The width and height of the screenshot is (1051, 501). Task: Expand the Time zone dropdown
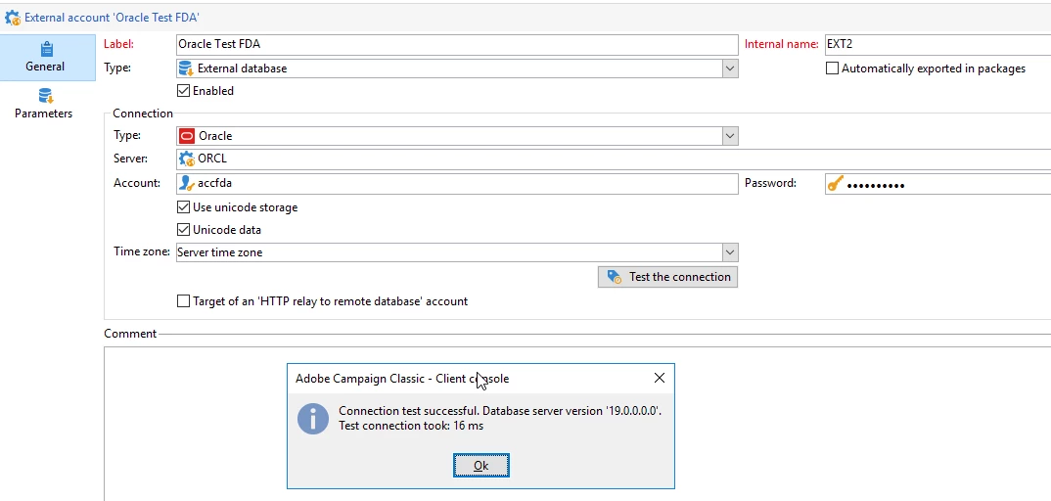pos(730,252)
